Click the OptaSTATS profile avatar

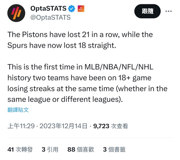(x=16, y=13)
